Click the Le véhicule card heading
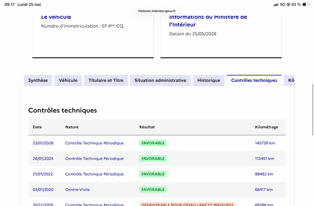Viewport: 314px width, 206px height. (56, 17)
